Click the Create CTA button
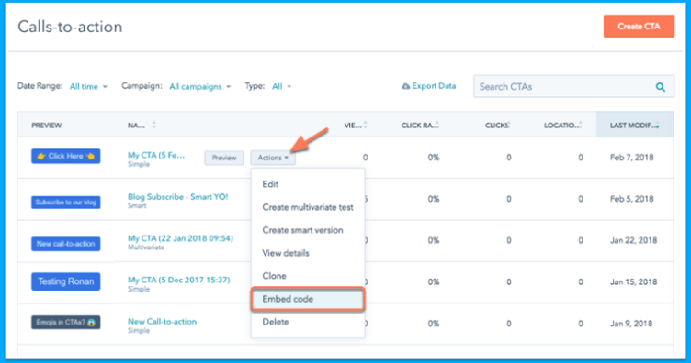 [639, 27]
